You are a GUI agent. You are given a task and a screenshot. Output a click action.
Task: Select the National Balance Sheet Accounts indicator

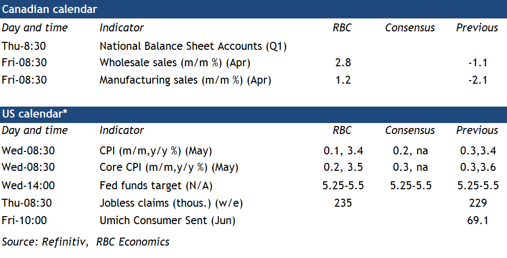pyautogui.click(x=193, y=46)
